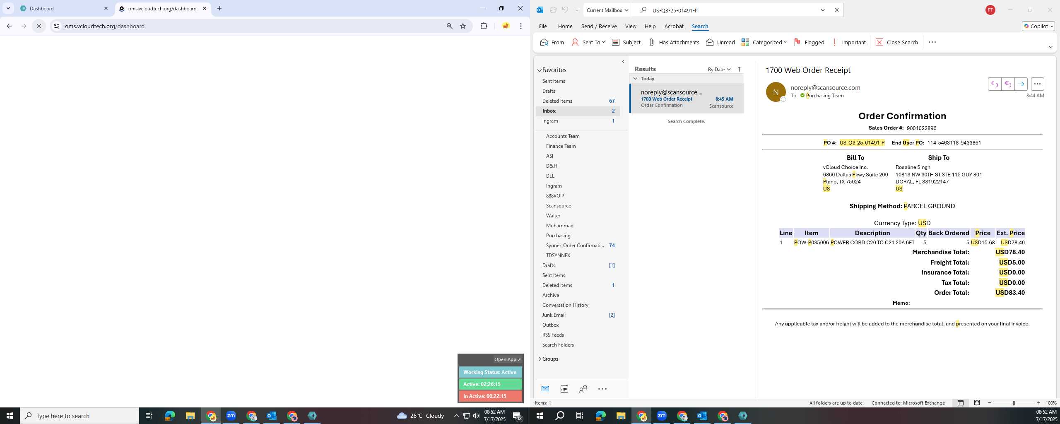Image resolution: width=1060 pixels, height=424 pixels.
Task: Click the Windows taskbar search box
Action: tap(79, 416)
